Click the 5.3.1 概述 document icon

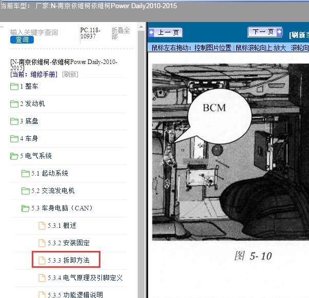coord(42,225)
